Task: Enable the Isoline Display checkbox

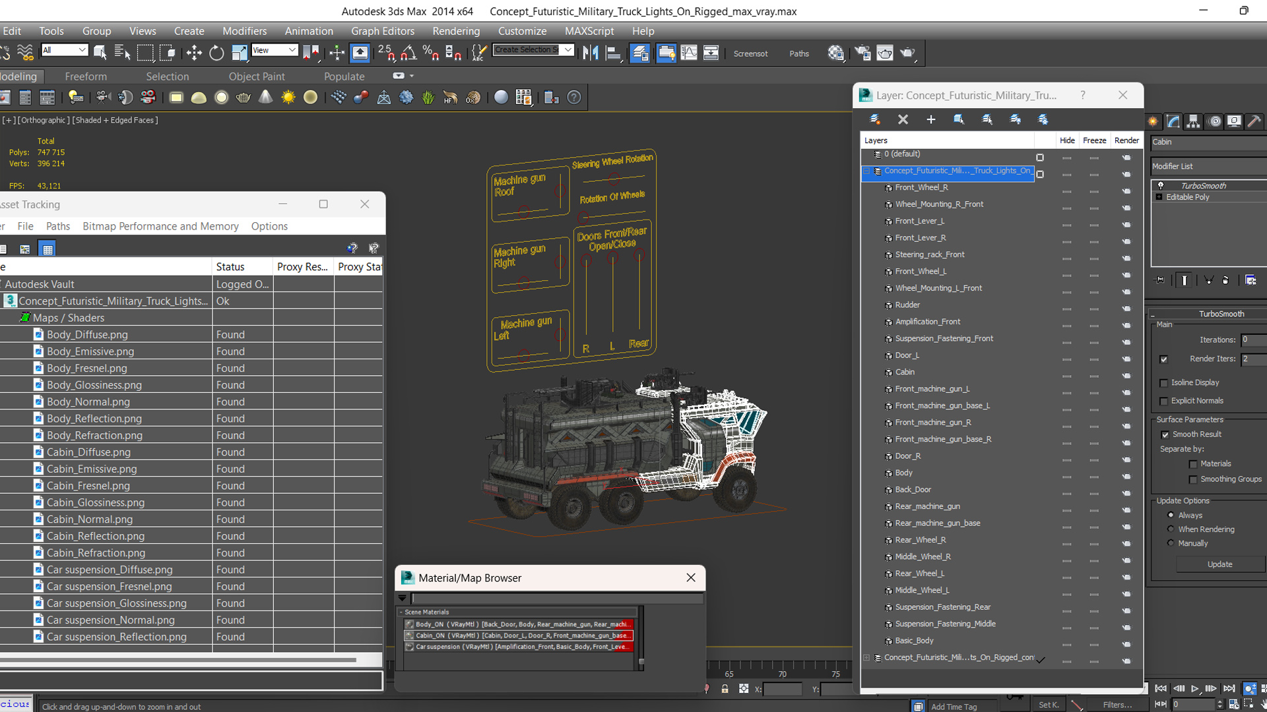Action: [x=1164, y=383]
